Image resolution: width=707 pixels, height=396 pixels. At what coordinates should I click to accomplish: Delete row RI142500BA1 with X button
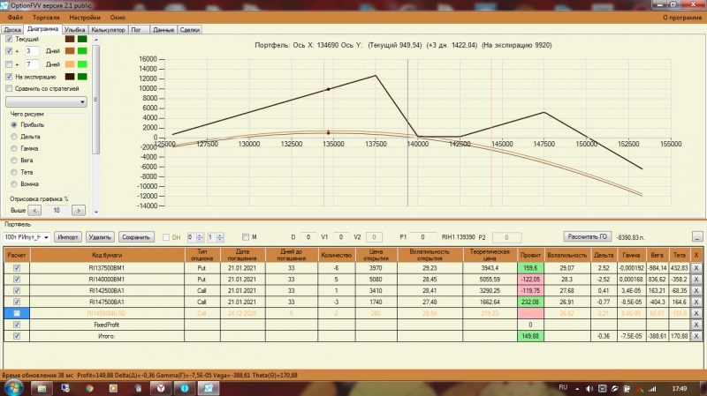pos(696,291)
